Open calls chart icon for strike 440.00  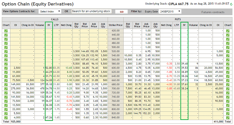[x=6, y=35]
